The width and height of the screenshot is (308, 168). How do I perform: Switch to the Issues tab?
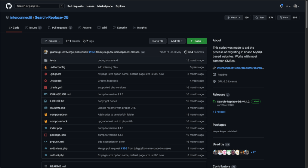click(33, 28)
